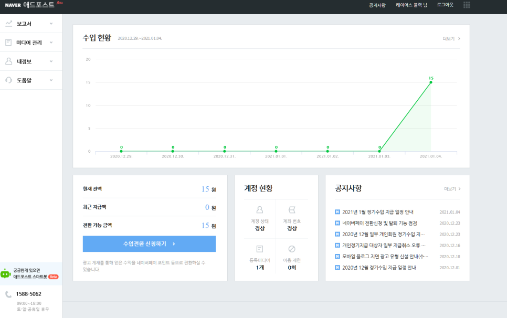Open the 미디어 관리 sidebar menu
The image size is (507, 318).
pyautogui.click(x=31, y=43)
